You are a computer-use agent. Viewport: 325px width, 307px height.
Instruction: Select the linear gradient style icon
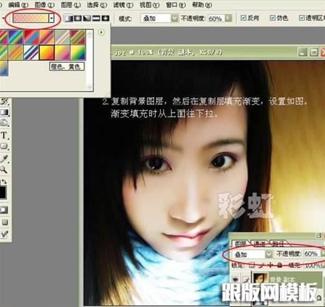68,18
